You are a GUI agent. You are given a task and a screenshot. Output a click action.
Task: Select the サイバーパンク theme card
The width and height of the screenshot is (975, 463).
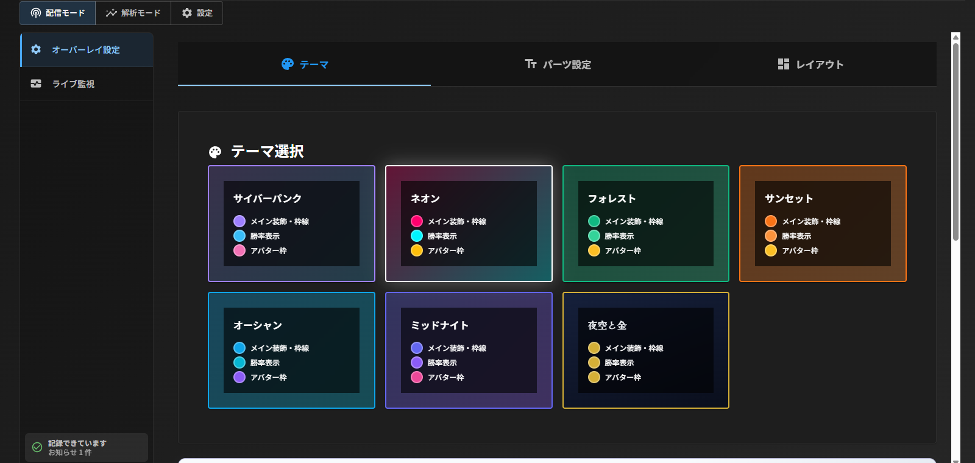click(x=291, y=224)
